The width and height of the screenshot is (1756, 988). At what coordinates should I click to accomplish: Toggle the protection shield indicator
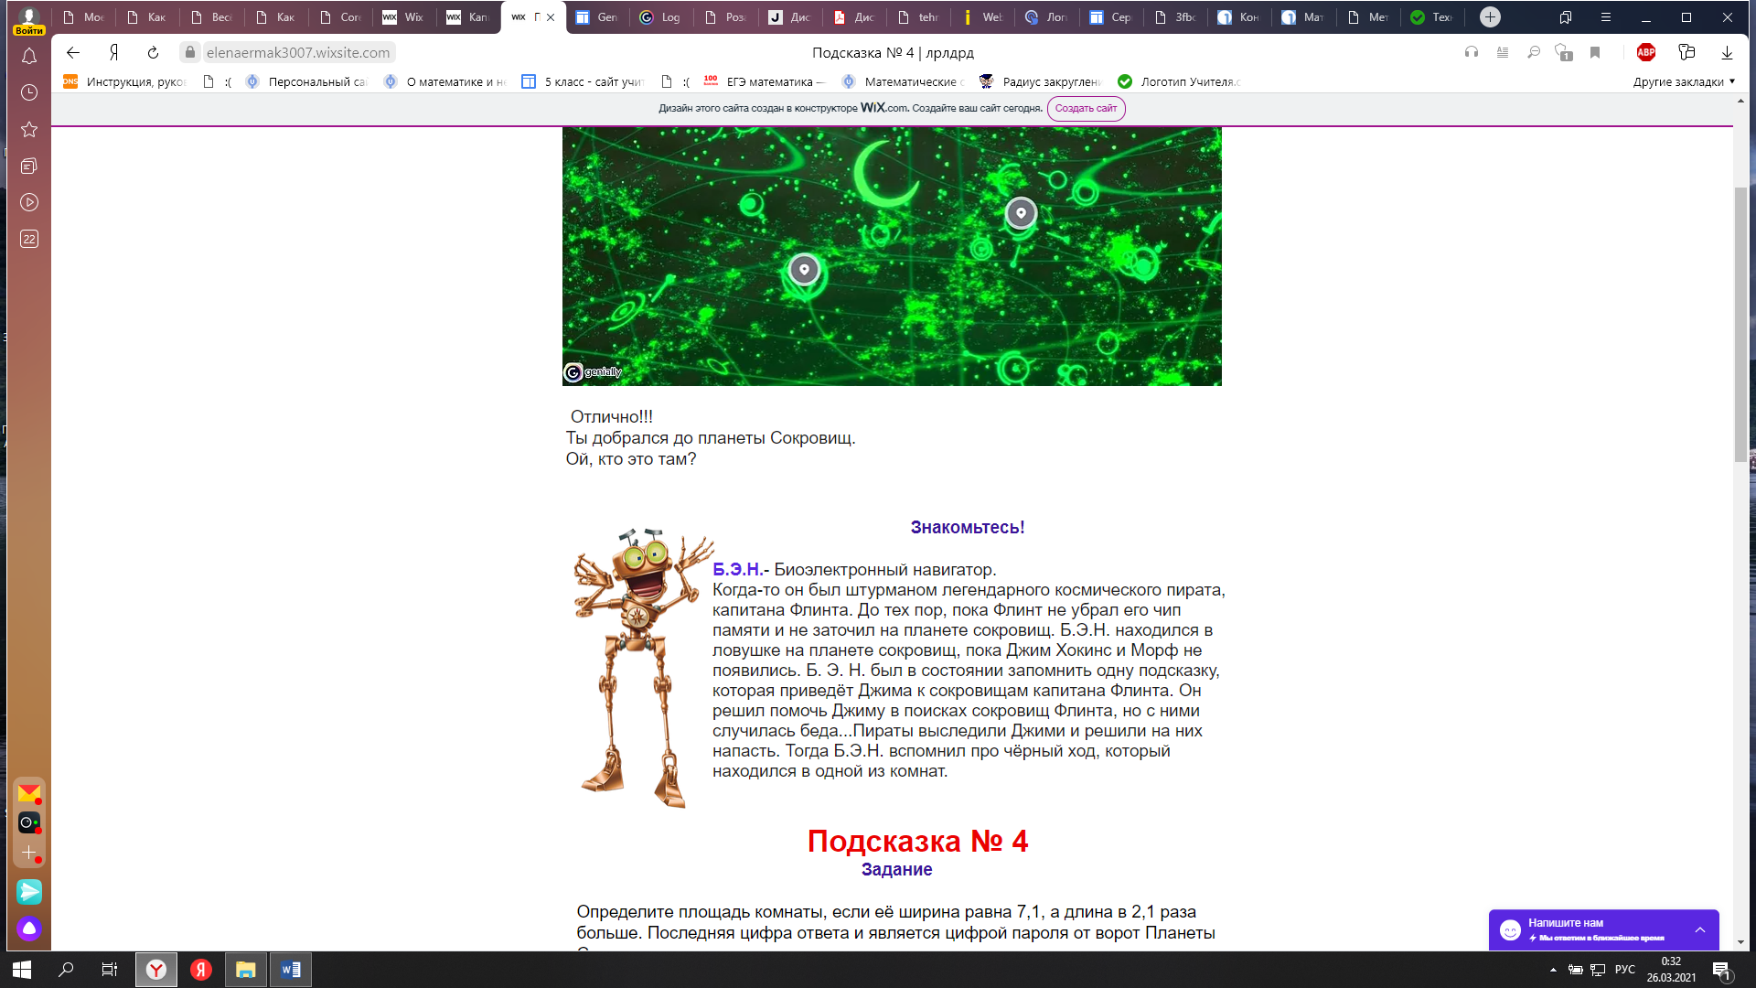[1564, 53]
